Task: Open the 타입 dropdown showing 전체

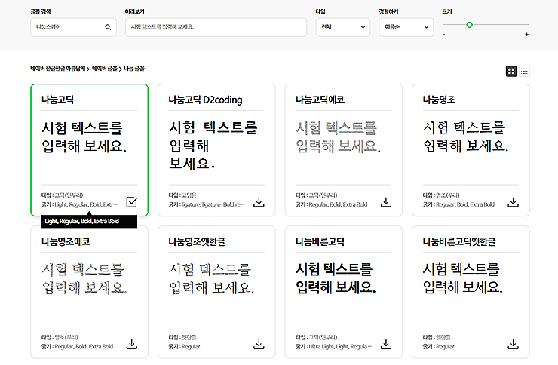Action: click(342, 27)
